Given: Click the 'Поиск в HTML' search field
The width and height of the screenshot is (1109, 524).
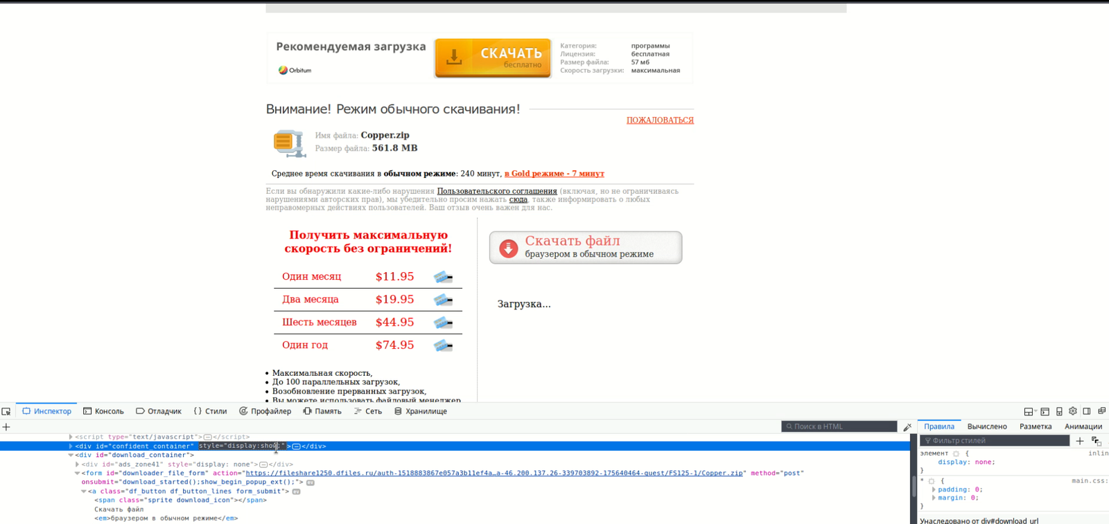Looking at the screenshot, I should coord(839,426).
